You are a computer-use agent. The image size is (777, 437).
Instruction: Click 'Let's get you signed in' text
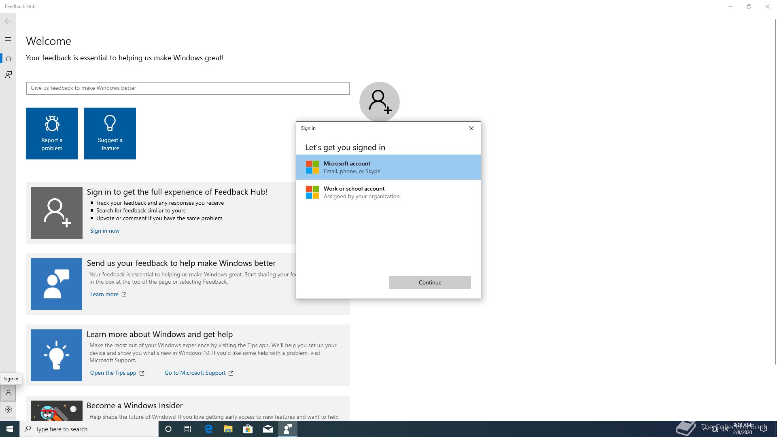click(x=345, y=147)
